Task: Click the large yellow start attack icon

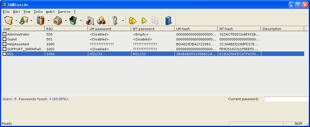Action: [133, 20]
